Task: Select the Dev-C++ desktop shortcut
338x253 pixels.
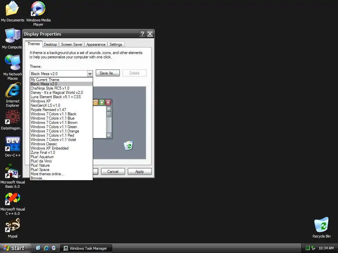Action: pyautogui.click(x=13, y=147)
